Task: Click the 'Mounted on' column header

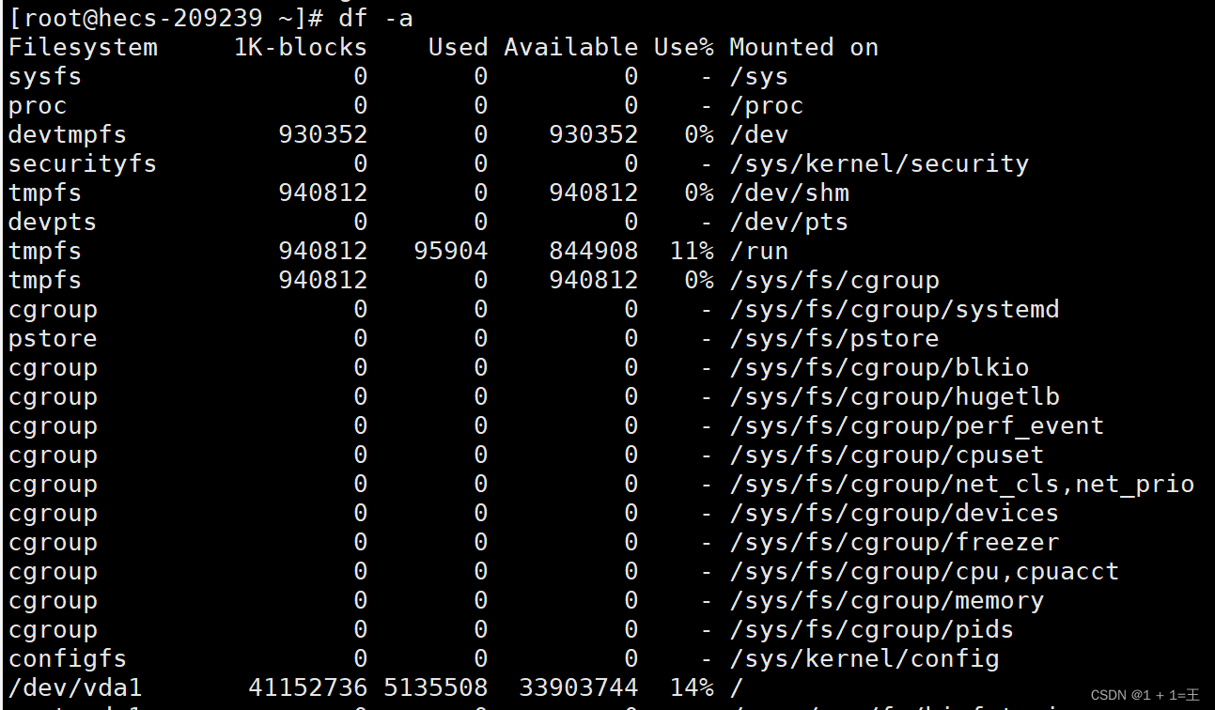Action: 804,47
